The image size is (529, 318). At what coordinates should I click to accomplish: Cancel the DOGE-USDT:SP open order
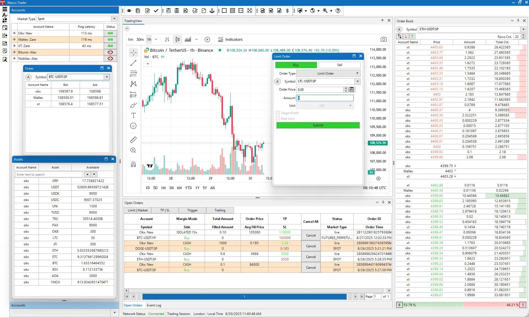(311, 246)
